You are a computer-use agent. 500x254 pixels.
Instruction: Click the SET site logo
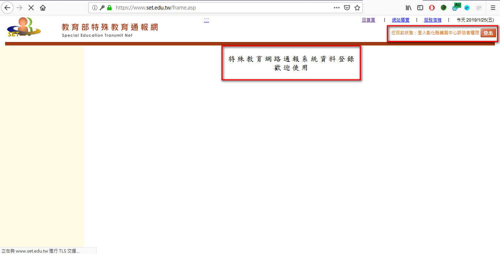(23, 28)
